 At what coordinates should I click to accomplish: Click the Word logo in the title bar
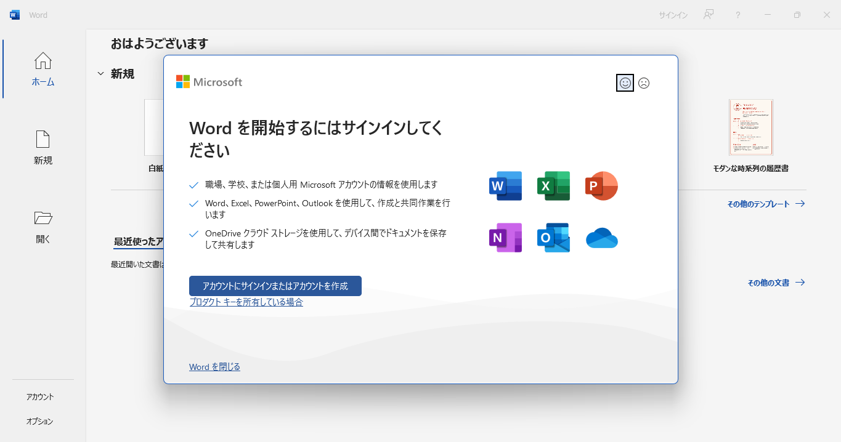(15, 15)
